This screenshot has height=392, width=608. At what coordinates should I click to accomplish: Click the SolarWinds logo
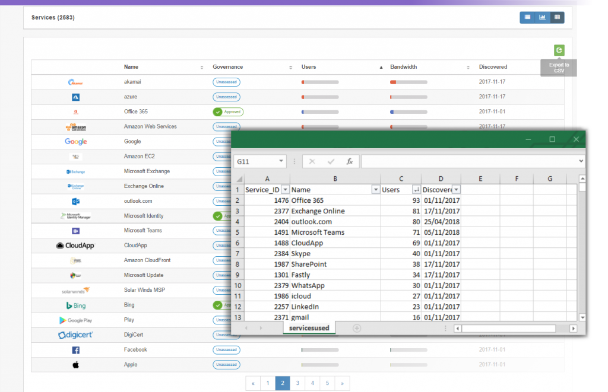(75, 291)
